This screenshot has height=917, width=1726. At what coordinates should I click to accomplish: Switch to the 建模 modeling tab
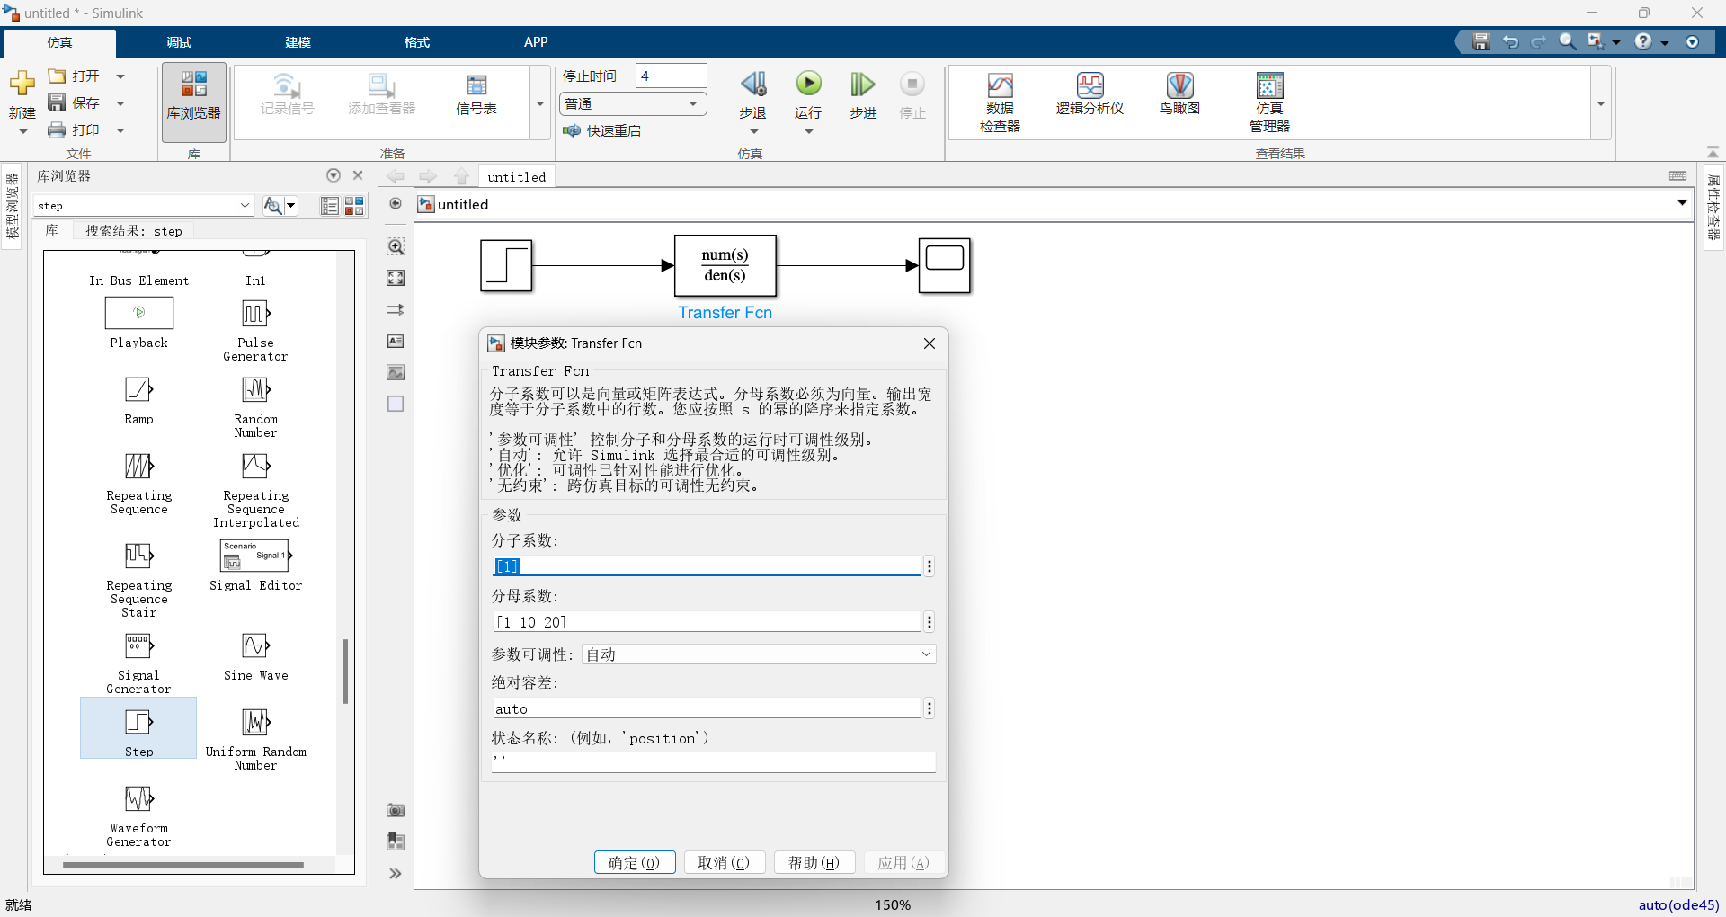click(x=298, y=42)
